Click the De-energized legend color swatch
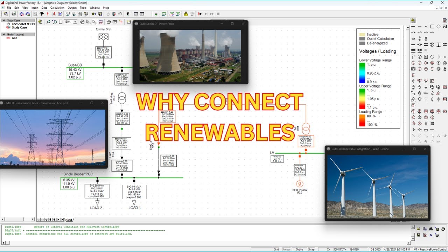 [362, 43]
